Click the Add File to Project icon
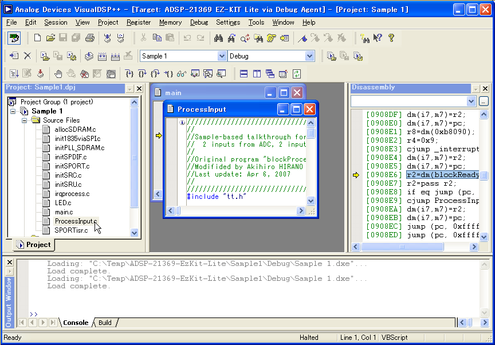 coord(14,56)
